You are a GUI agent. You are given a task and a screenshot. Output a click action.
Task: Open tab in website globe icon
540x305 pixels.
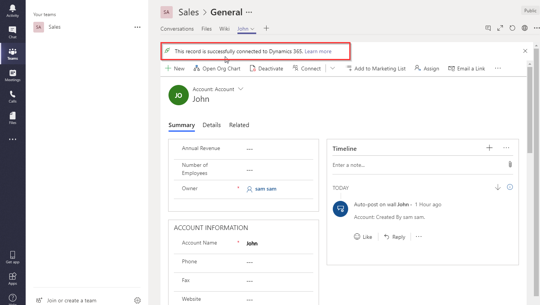[x=525, y=28]
